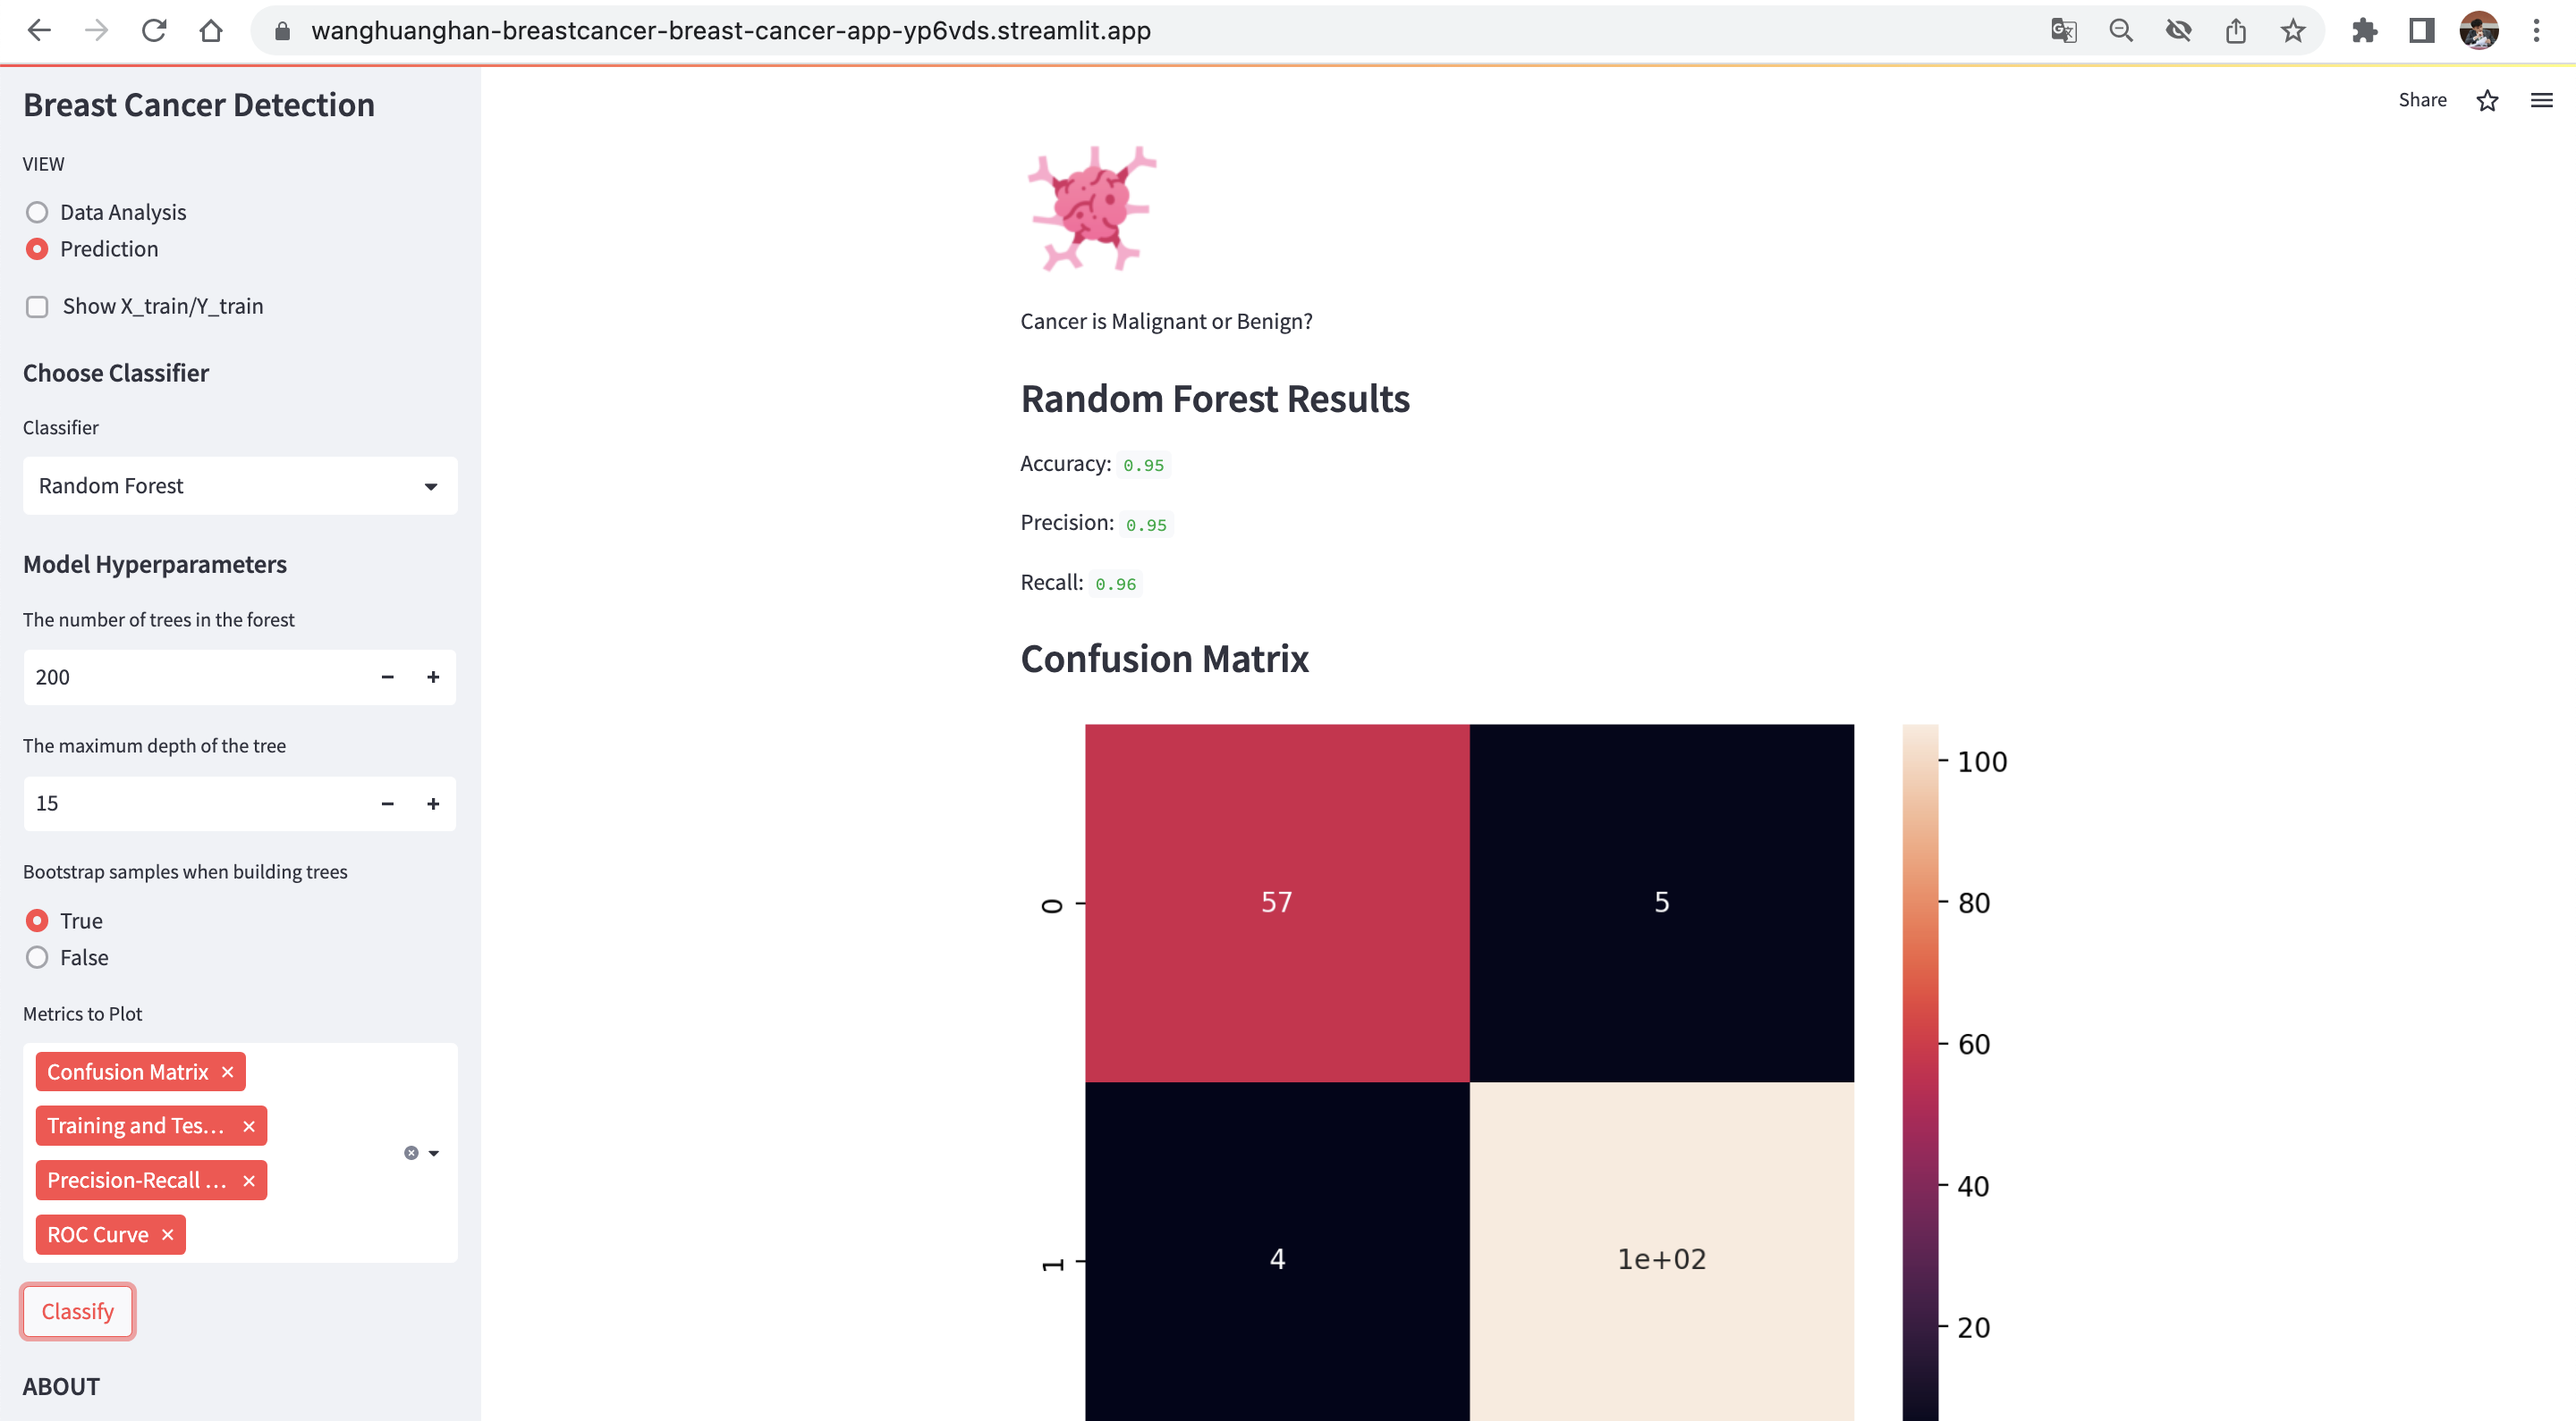2576x1421 pixels.
Task: Favorite the app with the star icon beside Share
Action: 2487,100
